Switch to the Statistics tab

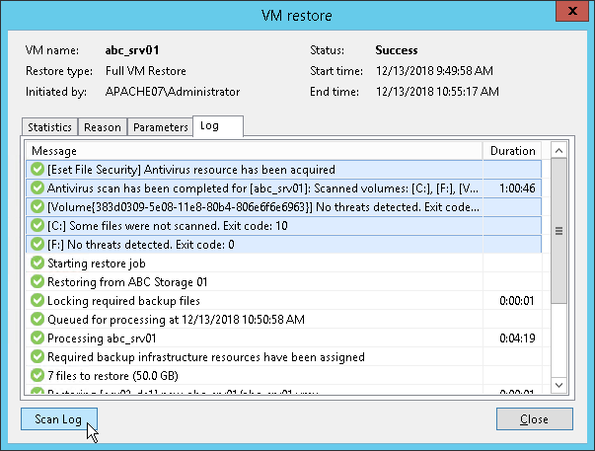(49, 127)
